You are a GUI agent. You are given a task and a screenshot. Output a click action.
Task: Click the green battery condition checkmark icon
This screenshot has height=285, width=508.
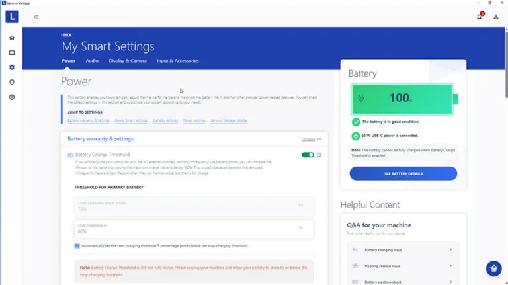tap(356, 122)
